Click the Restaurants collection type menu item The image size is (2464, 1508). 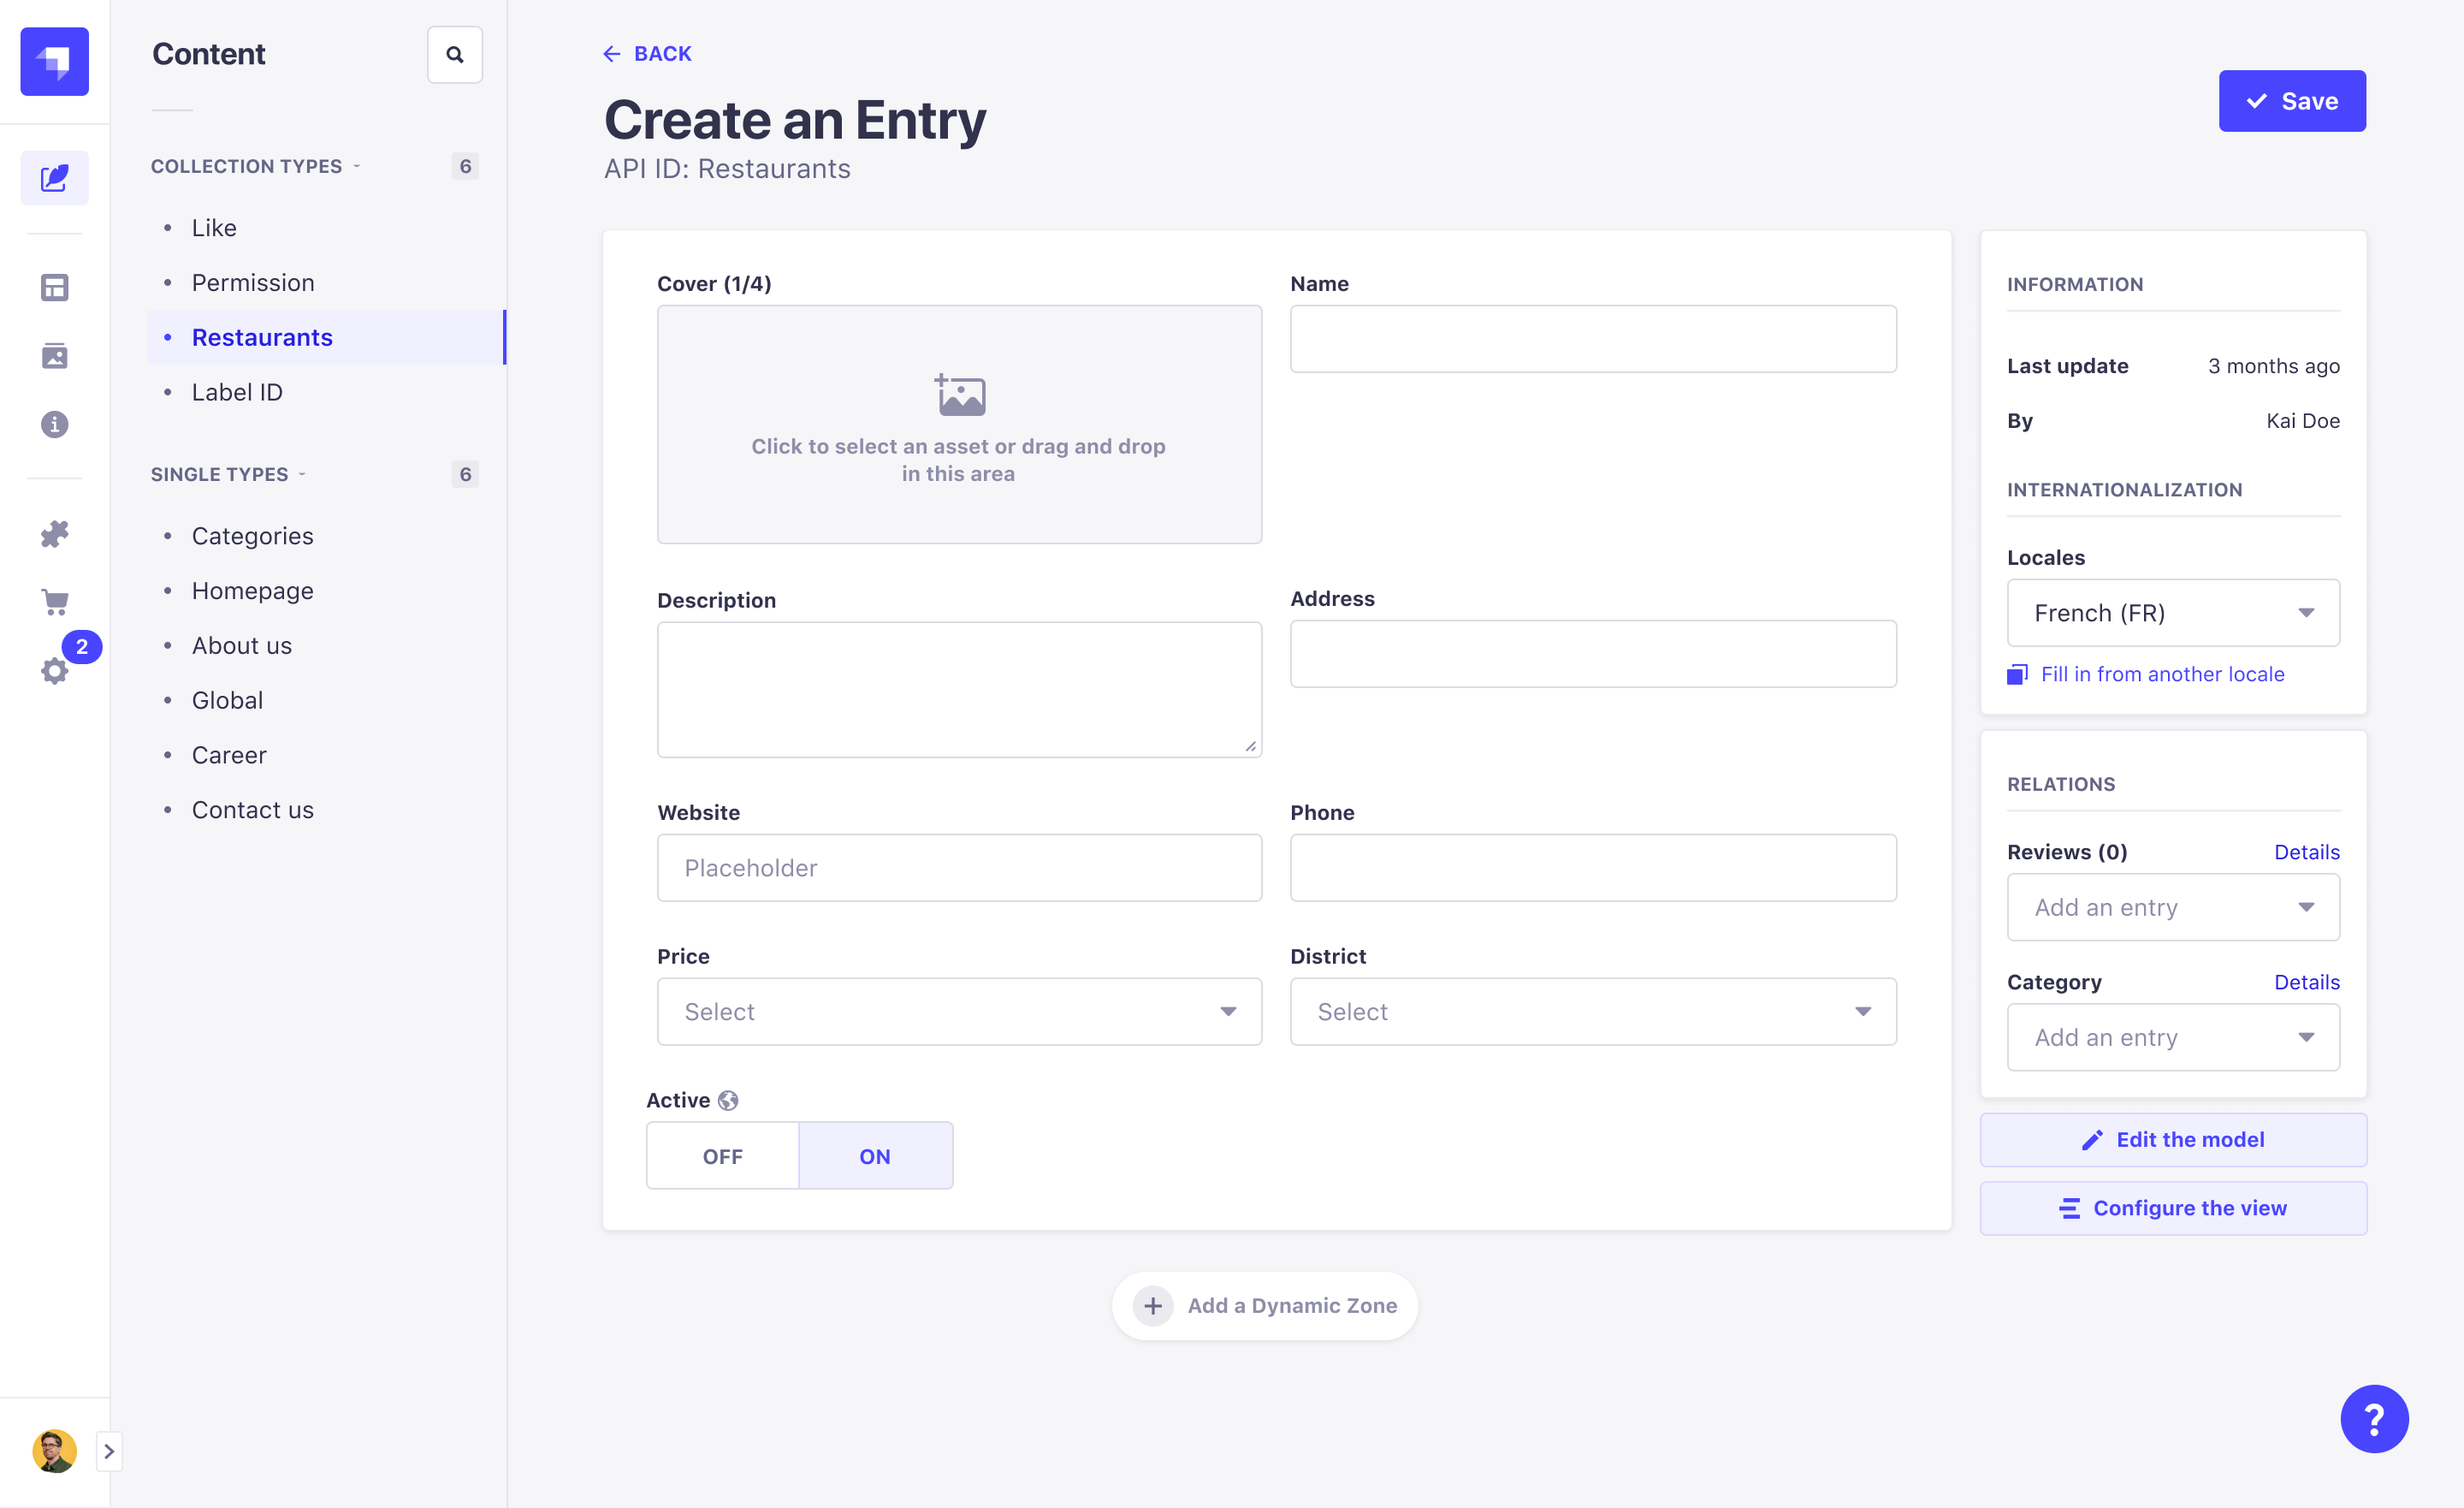click(x=263, y=336)
